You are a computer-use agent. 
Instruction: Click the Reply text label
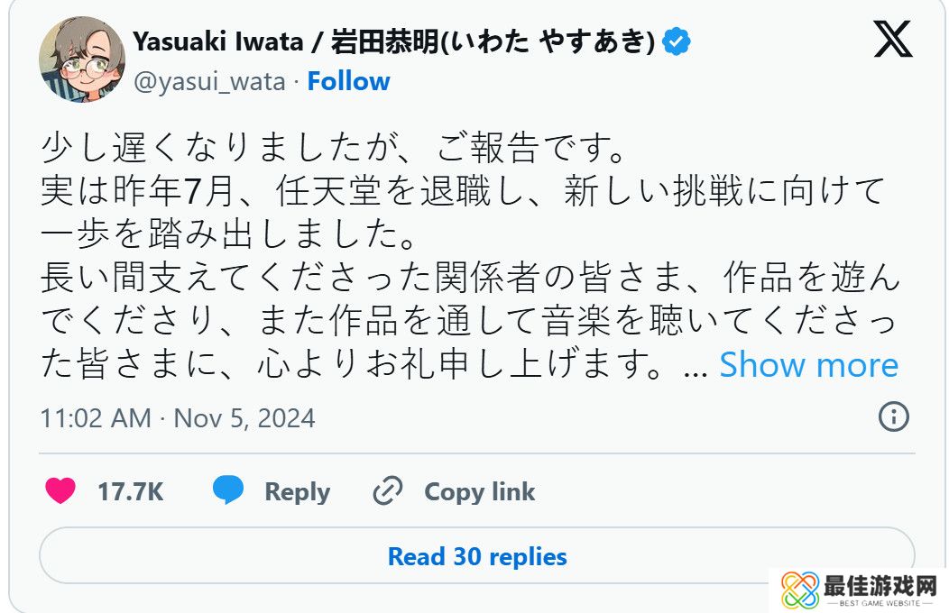(x=297, y=492)
